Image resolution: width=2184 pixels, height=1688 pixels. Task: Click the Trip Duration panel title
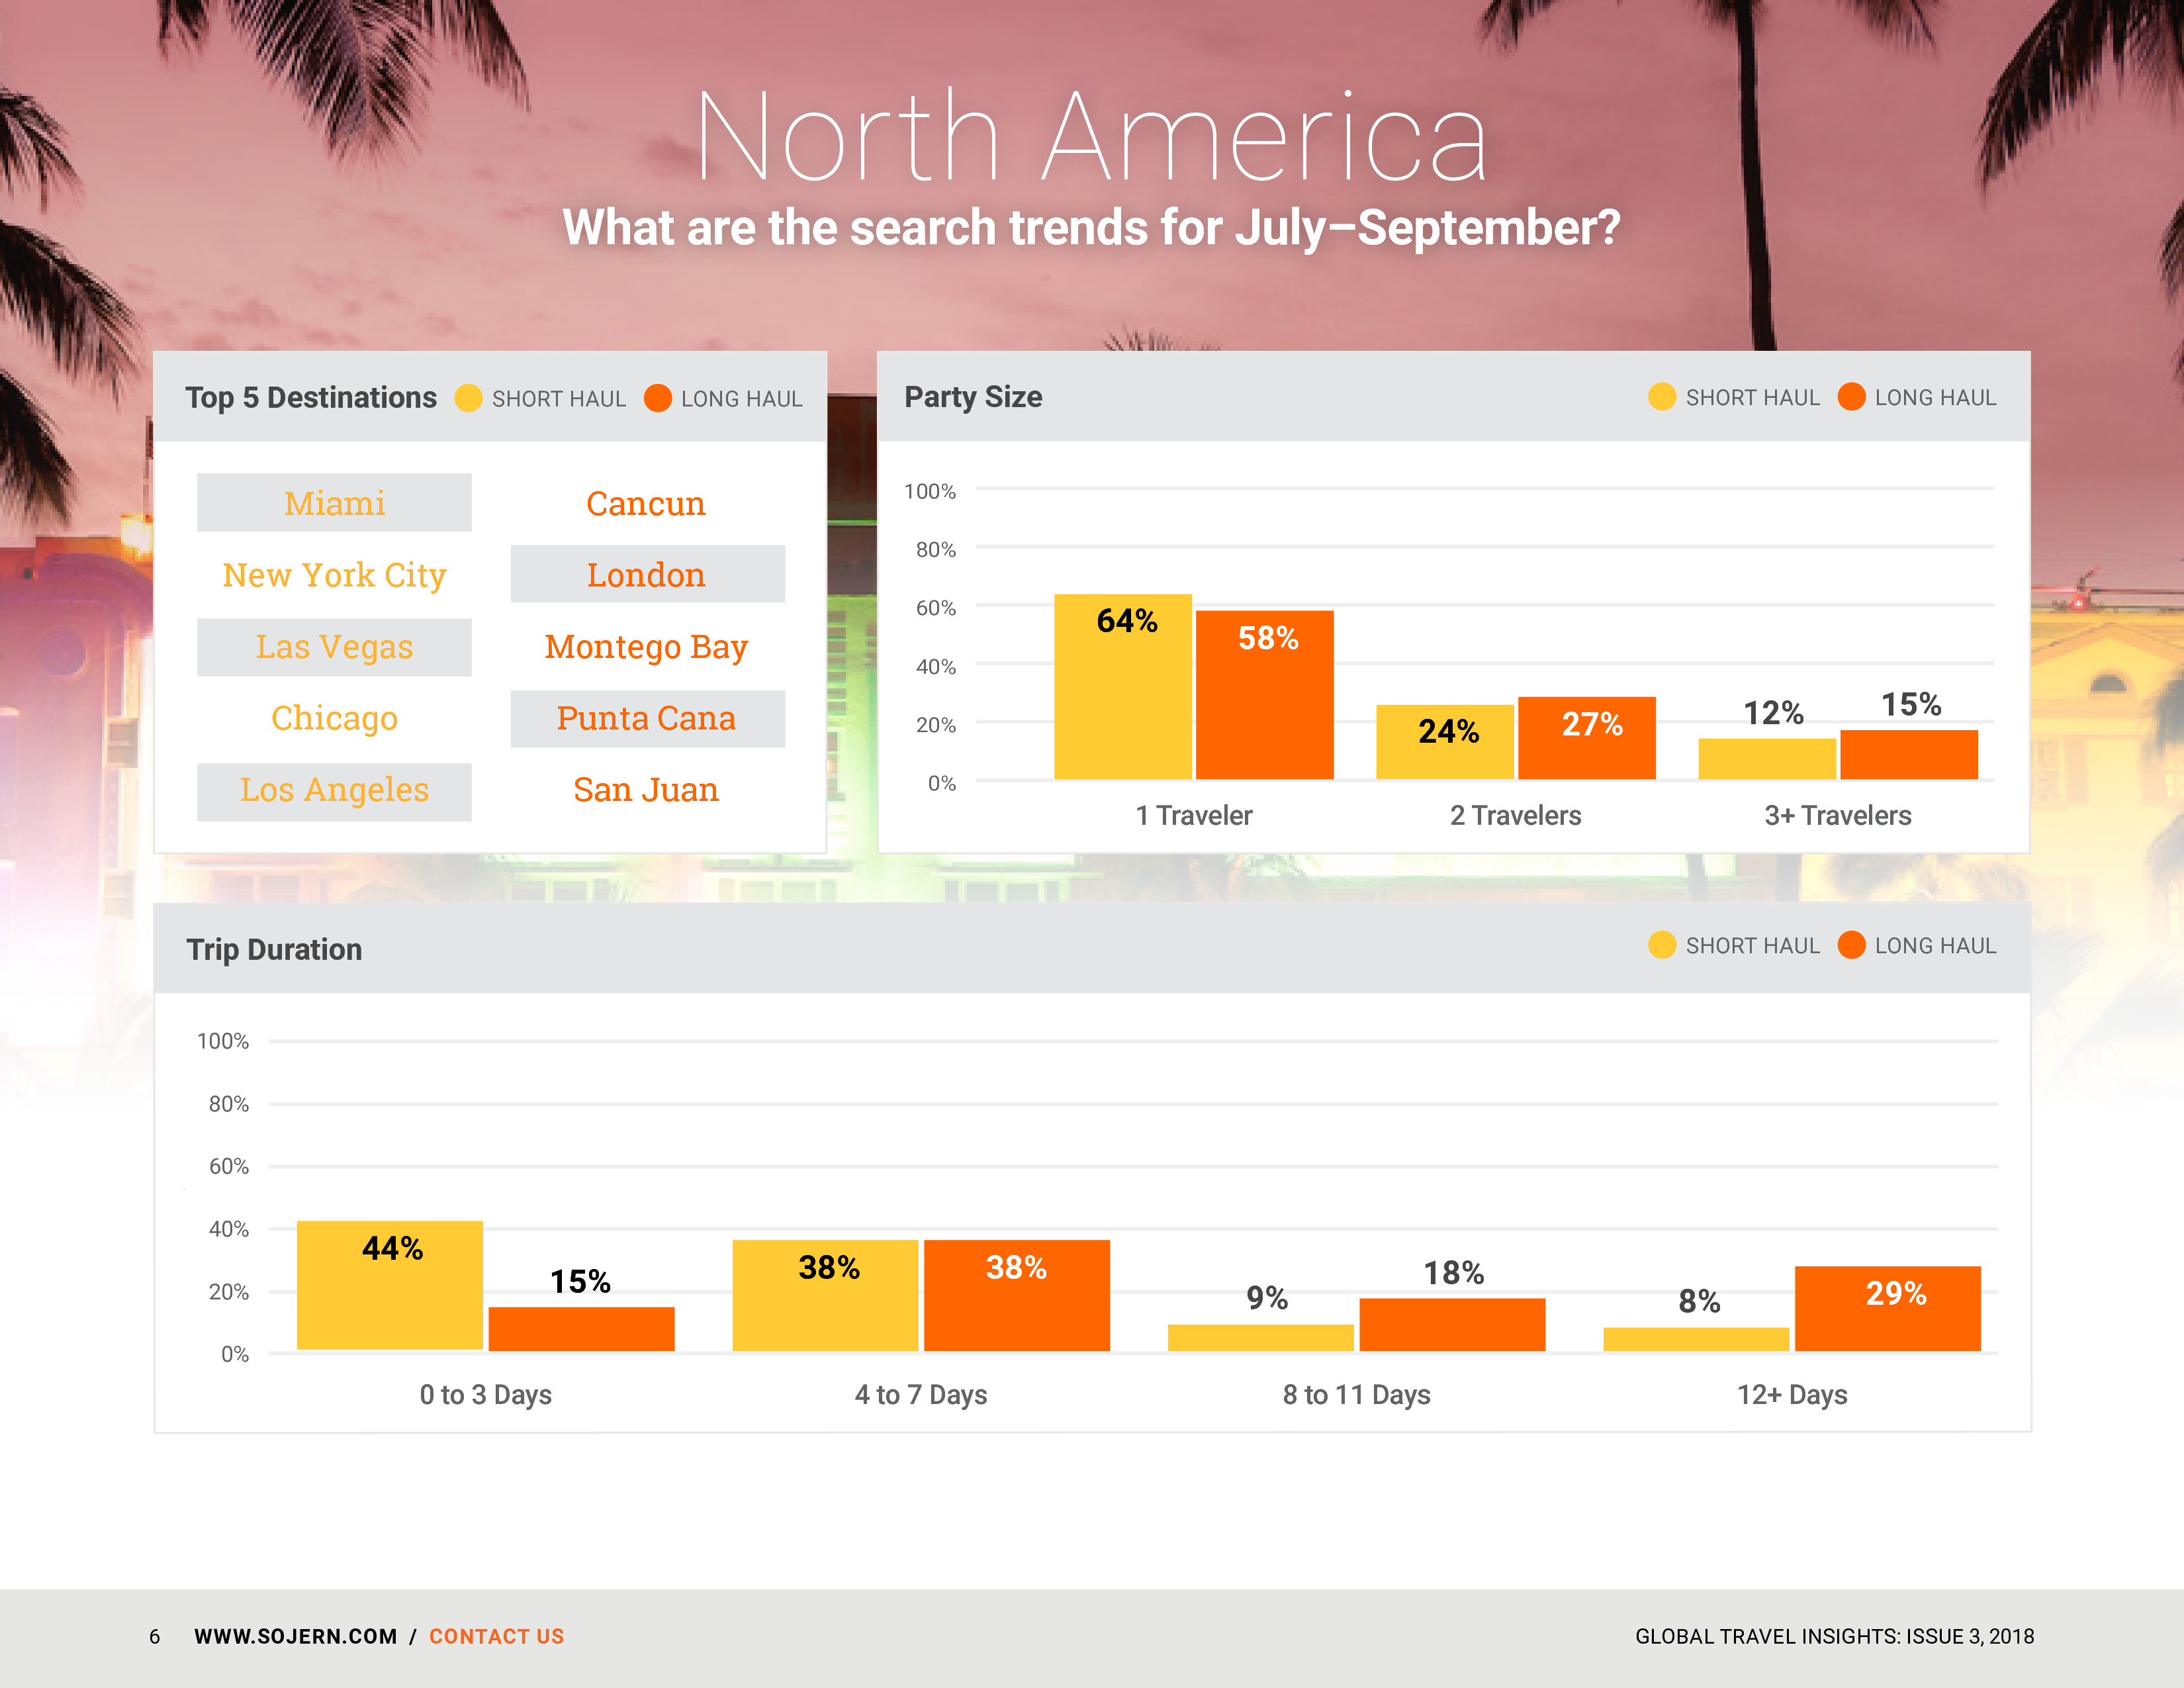pyautogui.click(x=274, y=949)
